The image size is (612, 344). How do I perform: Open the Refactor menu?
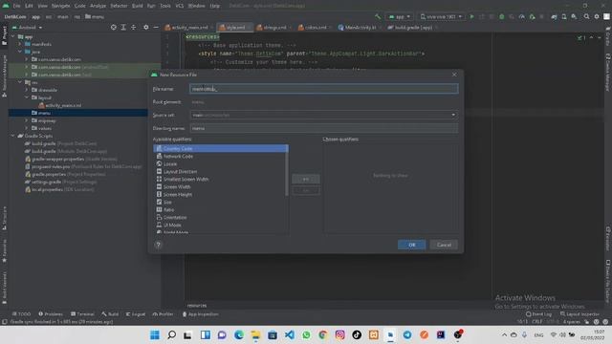coord(119,6)
